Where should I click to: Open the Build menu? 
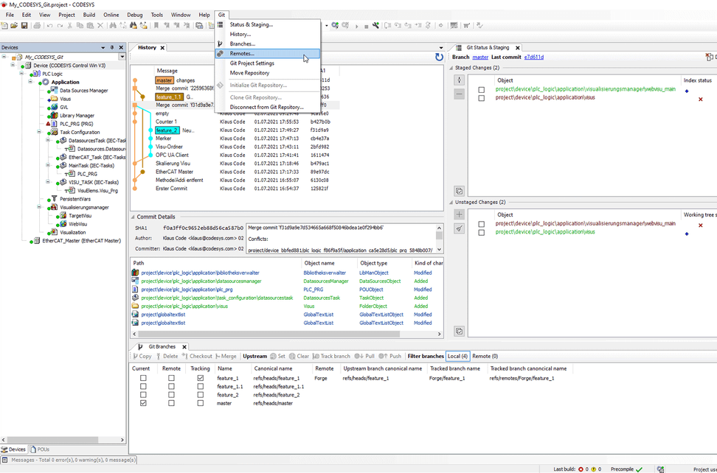(x=89, y=15)
